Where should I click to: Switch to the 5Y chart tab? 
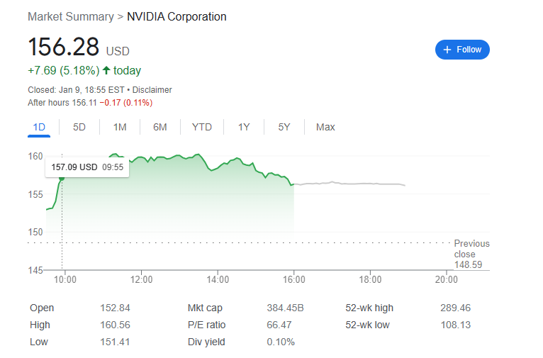pos(284,127)
